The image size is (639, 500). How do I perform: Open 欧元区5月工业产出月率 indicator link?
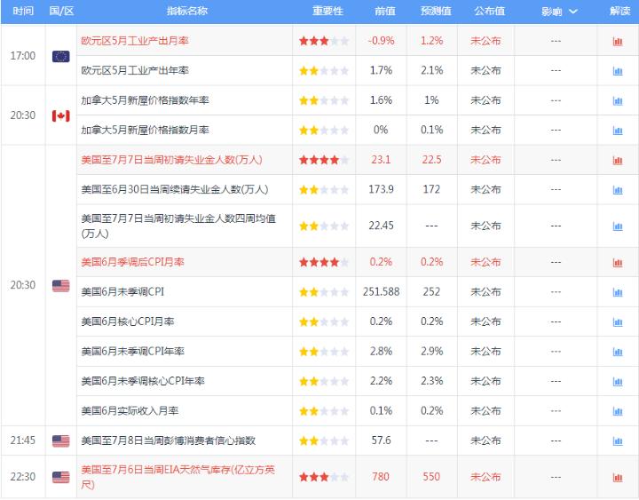(x=135, y=41)
